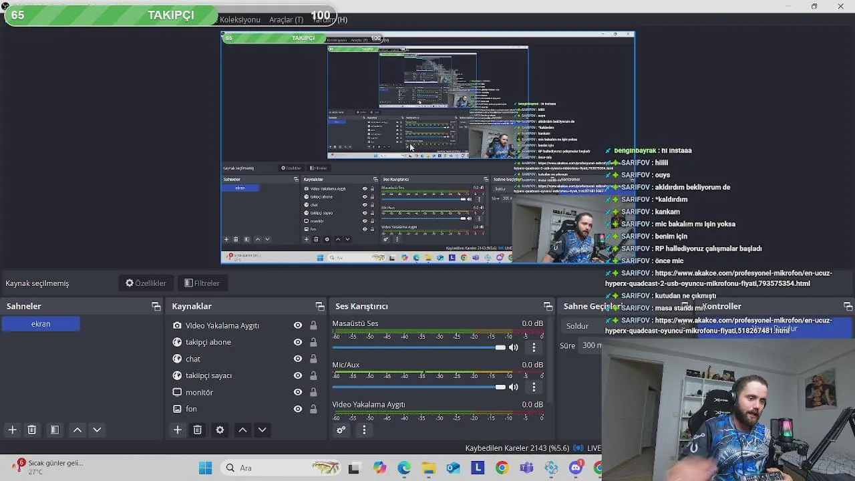Undock the Kaynaklar panel

(x=320, y=307)
